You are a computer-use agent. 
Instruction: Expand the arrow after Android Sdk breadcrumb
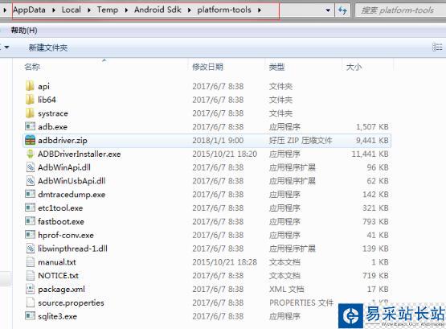tap(190, 10)
